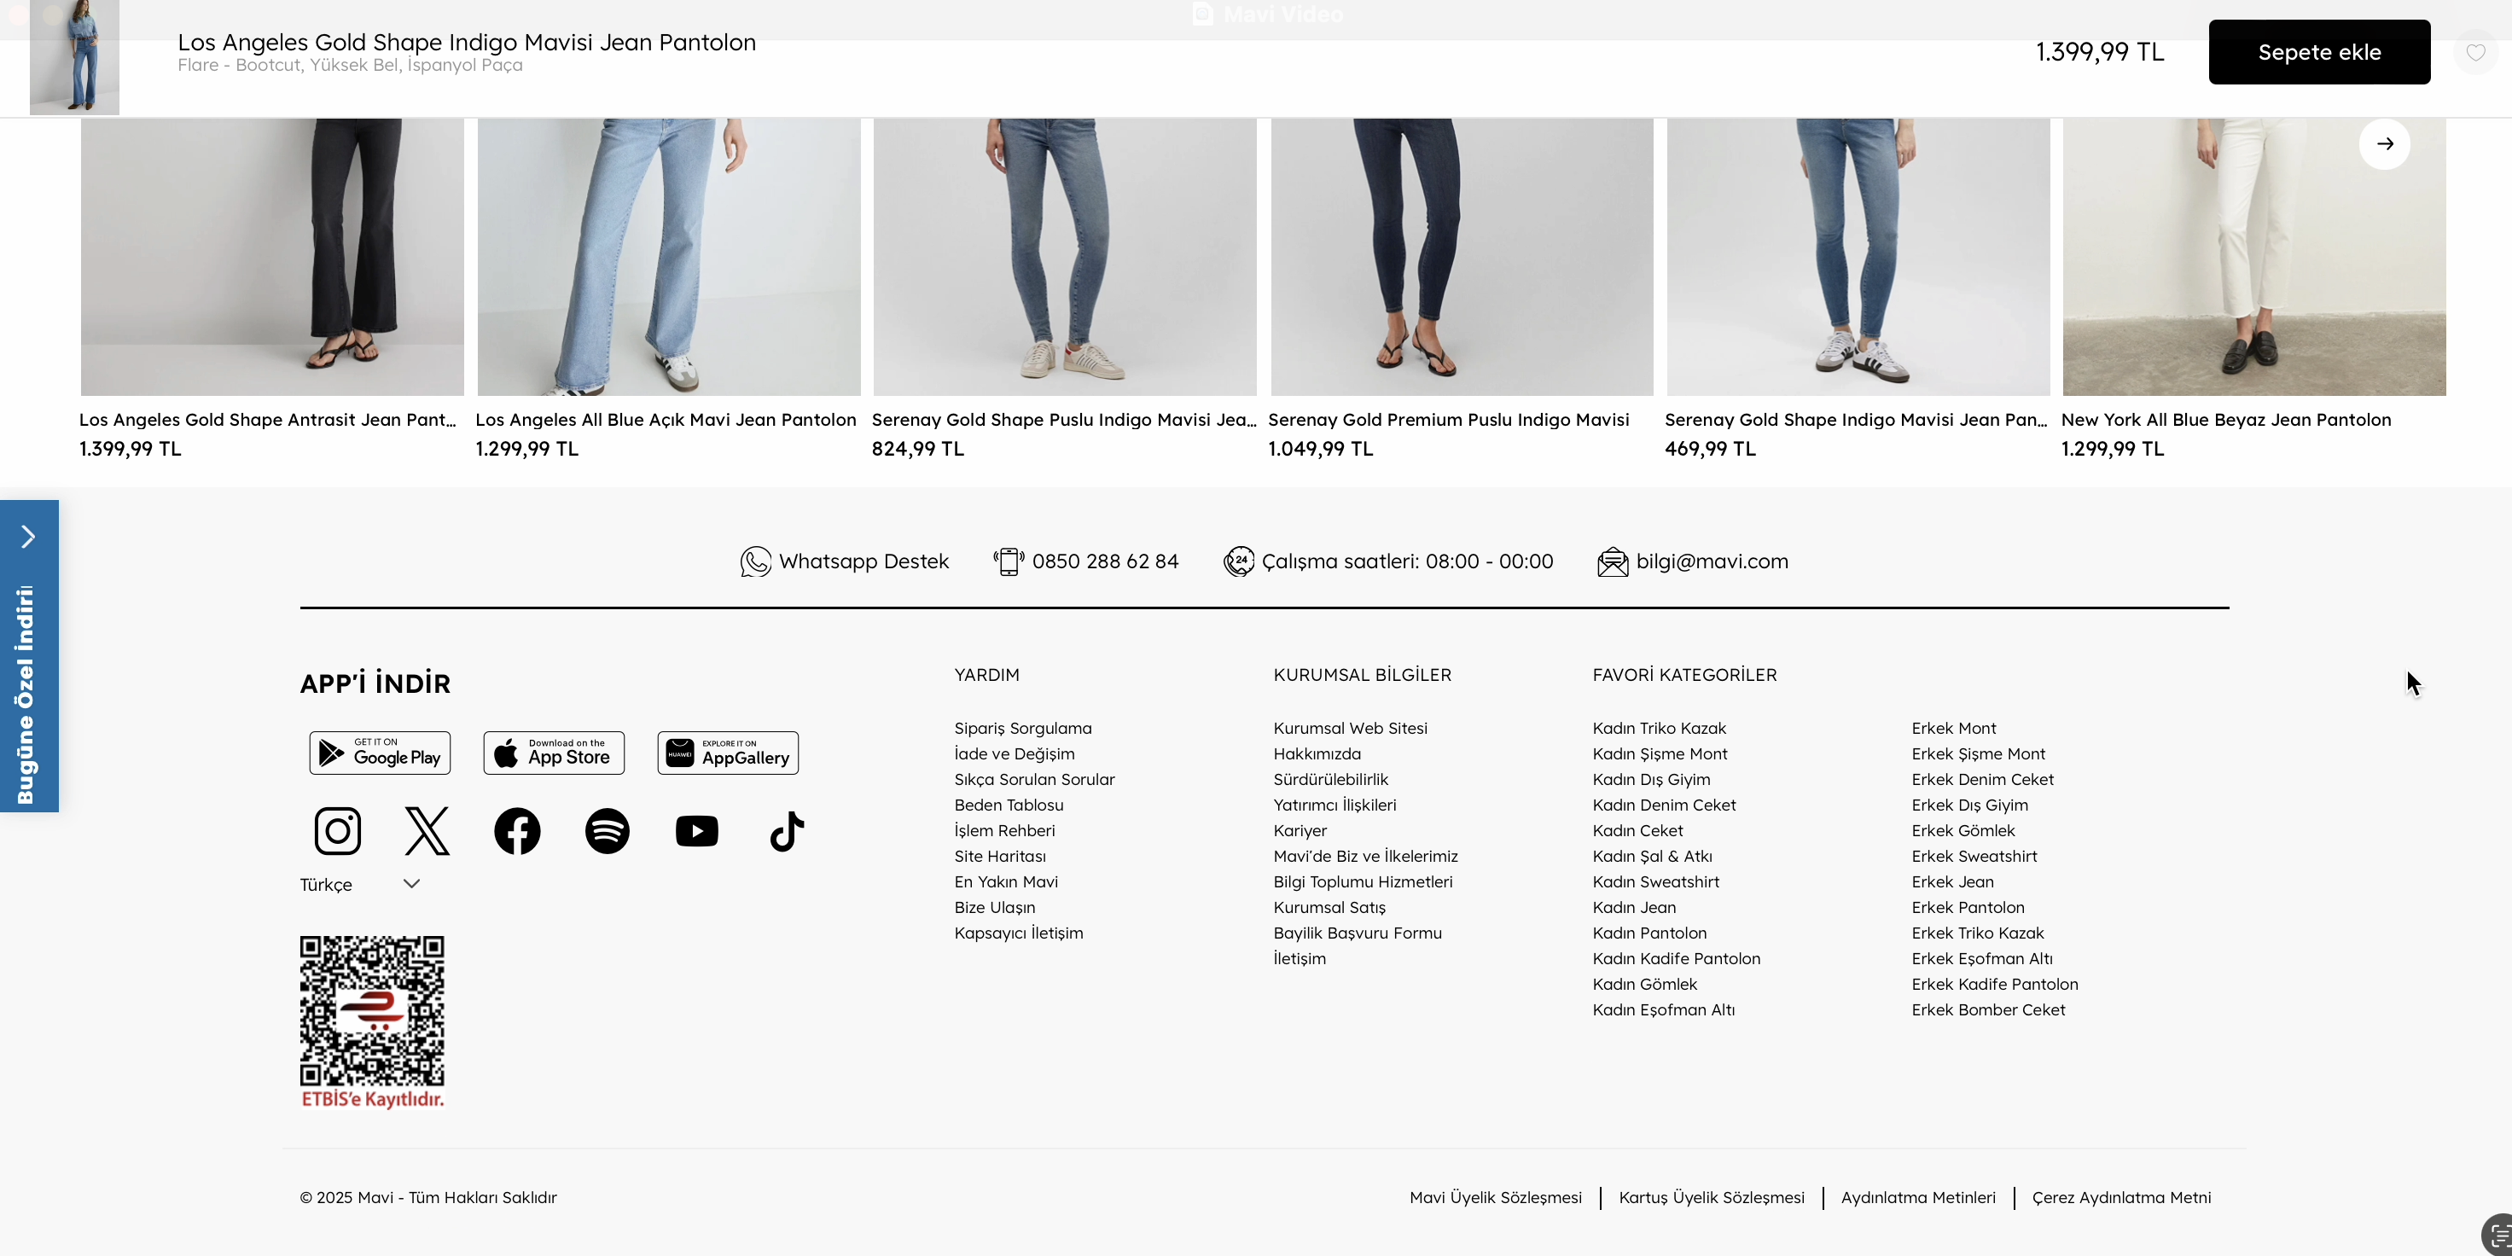Image resolution: width=2512 pixels, height=1256 pixels.
Task: Open Mavi's YouTube channel icon
Action: [x=696, y=831]
